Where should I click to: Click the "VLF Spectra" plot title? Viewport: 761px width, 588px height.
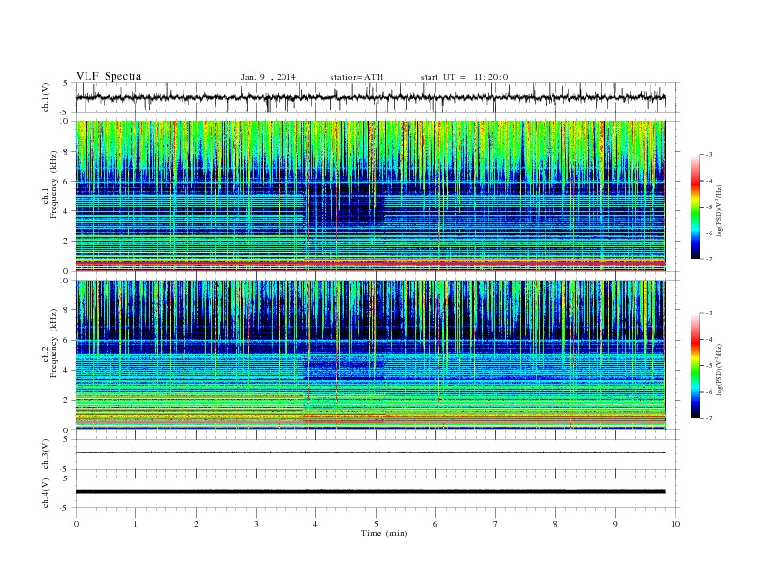click(109, 76)
